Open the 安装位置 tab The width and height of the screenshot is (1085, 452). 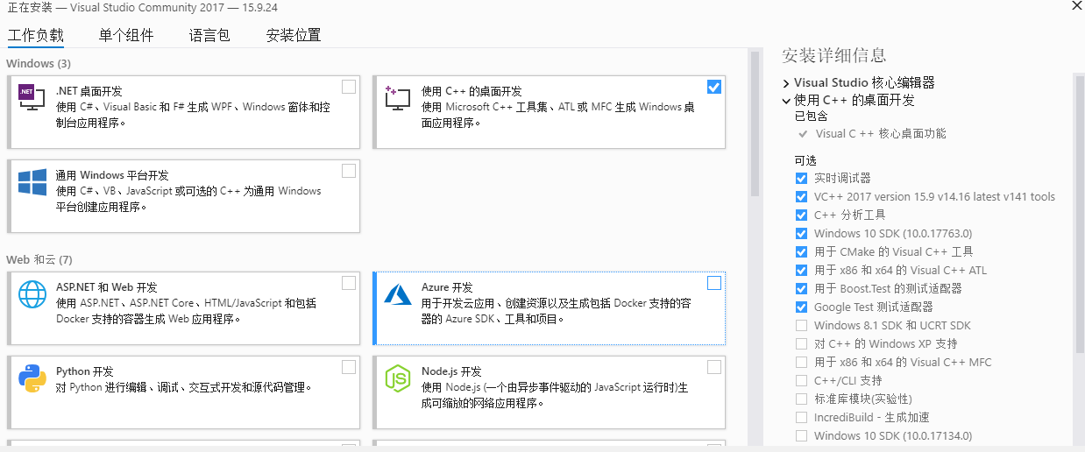coord(294,35)
